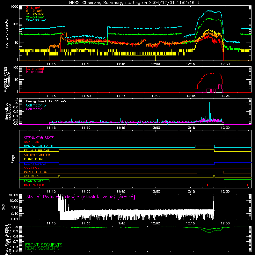Click '11:30' under the particle rates panel
This screenshot has width=255, height=255.
pos(86,96)
